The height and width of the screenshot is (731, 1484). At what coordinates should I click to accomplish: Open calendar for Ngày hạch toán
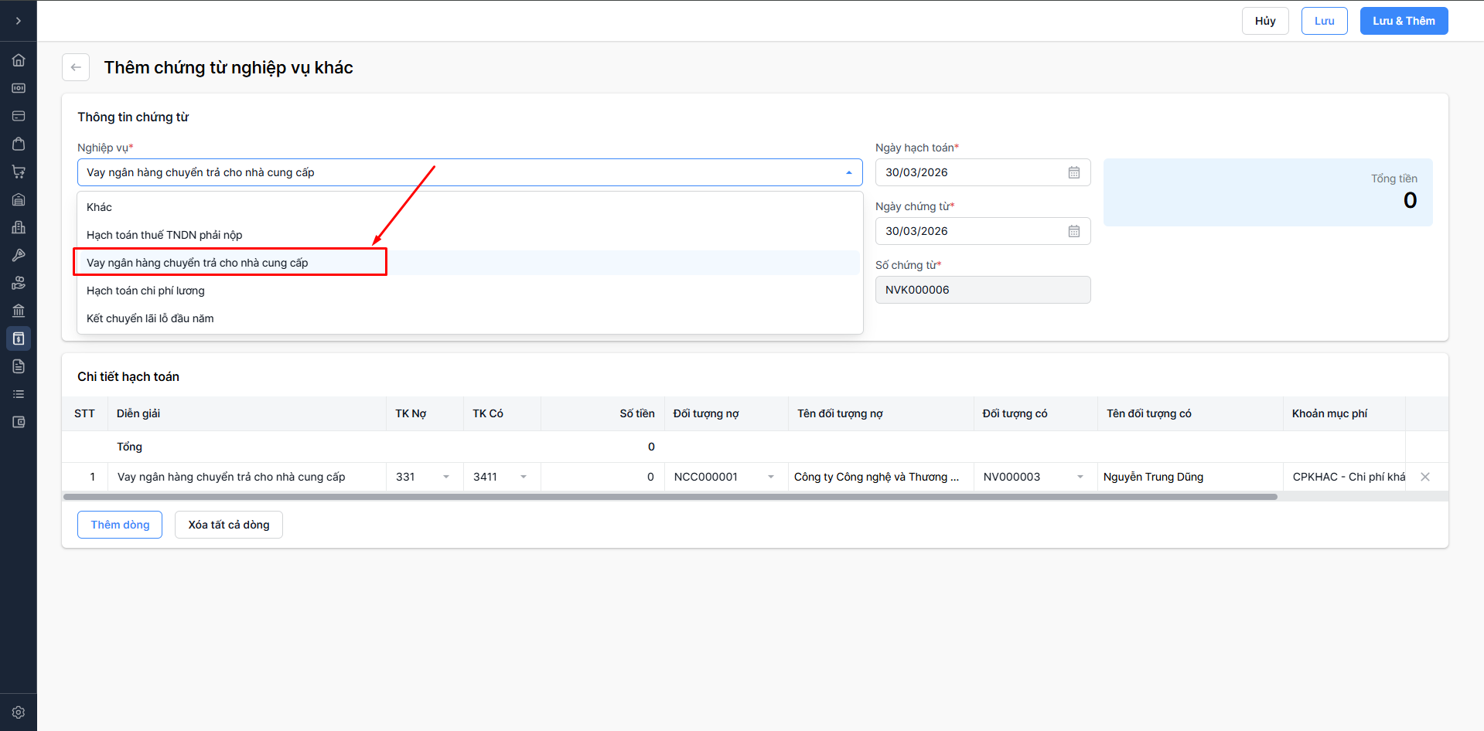(x=1073, y=172)
